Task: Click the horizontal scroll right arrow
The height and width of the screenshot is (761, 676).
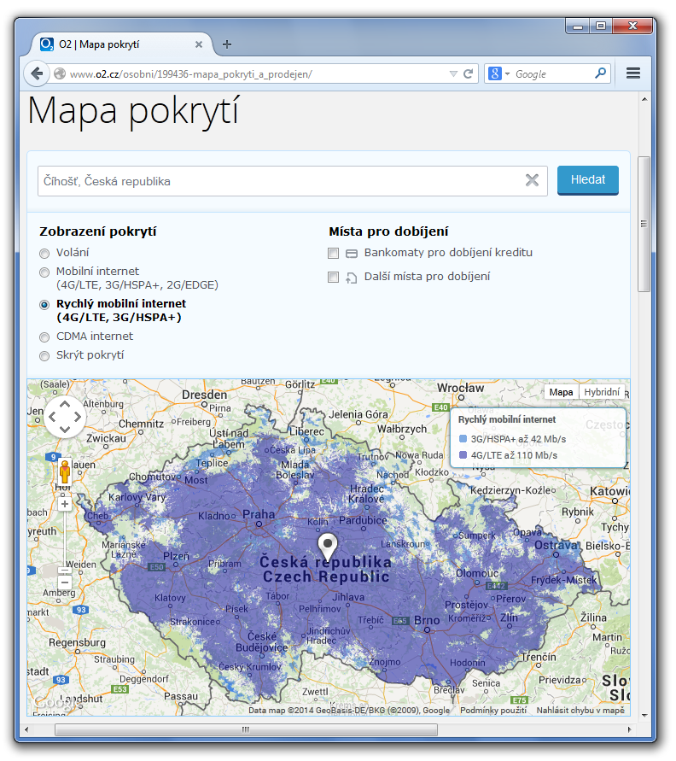Action: (629, 729)
